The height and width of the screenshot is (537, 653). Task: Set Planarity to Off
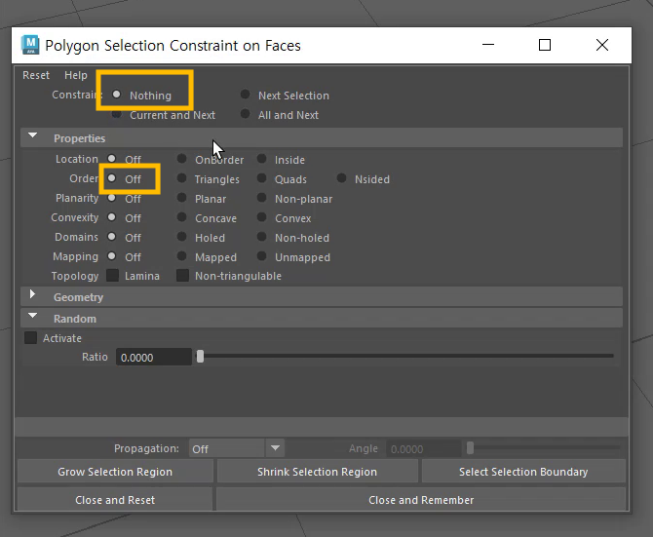pyautogui.click(x=111, y=198)
